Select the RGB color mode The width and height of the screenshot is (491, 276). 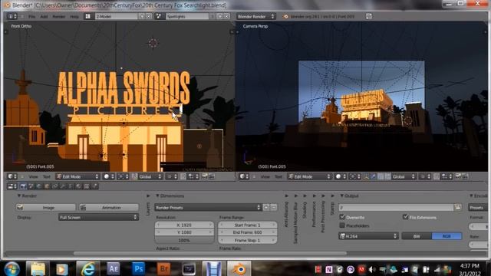tap(447, 236)
